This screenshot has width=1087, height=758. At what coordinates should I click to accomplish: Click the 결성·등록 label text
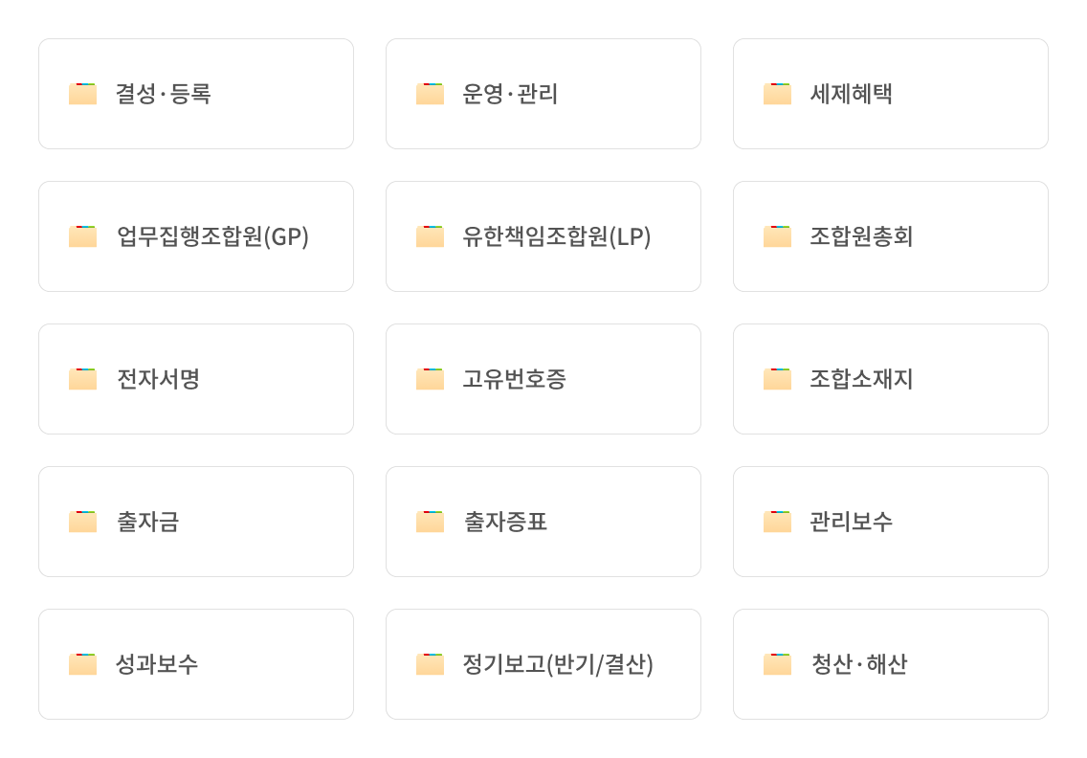(x=163, y=94)
